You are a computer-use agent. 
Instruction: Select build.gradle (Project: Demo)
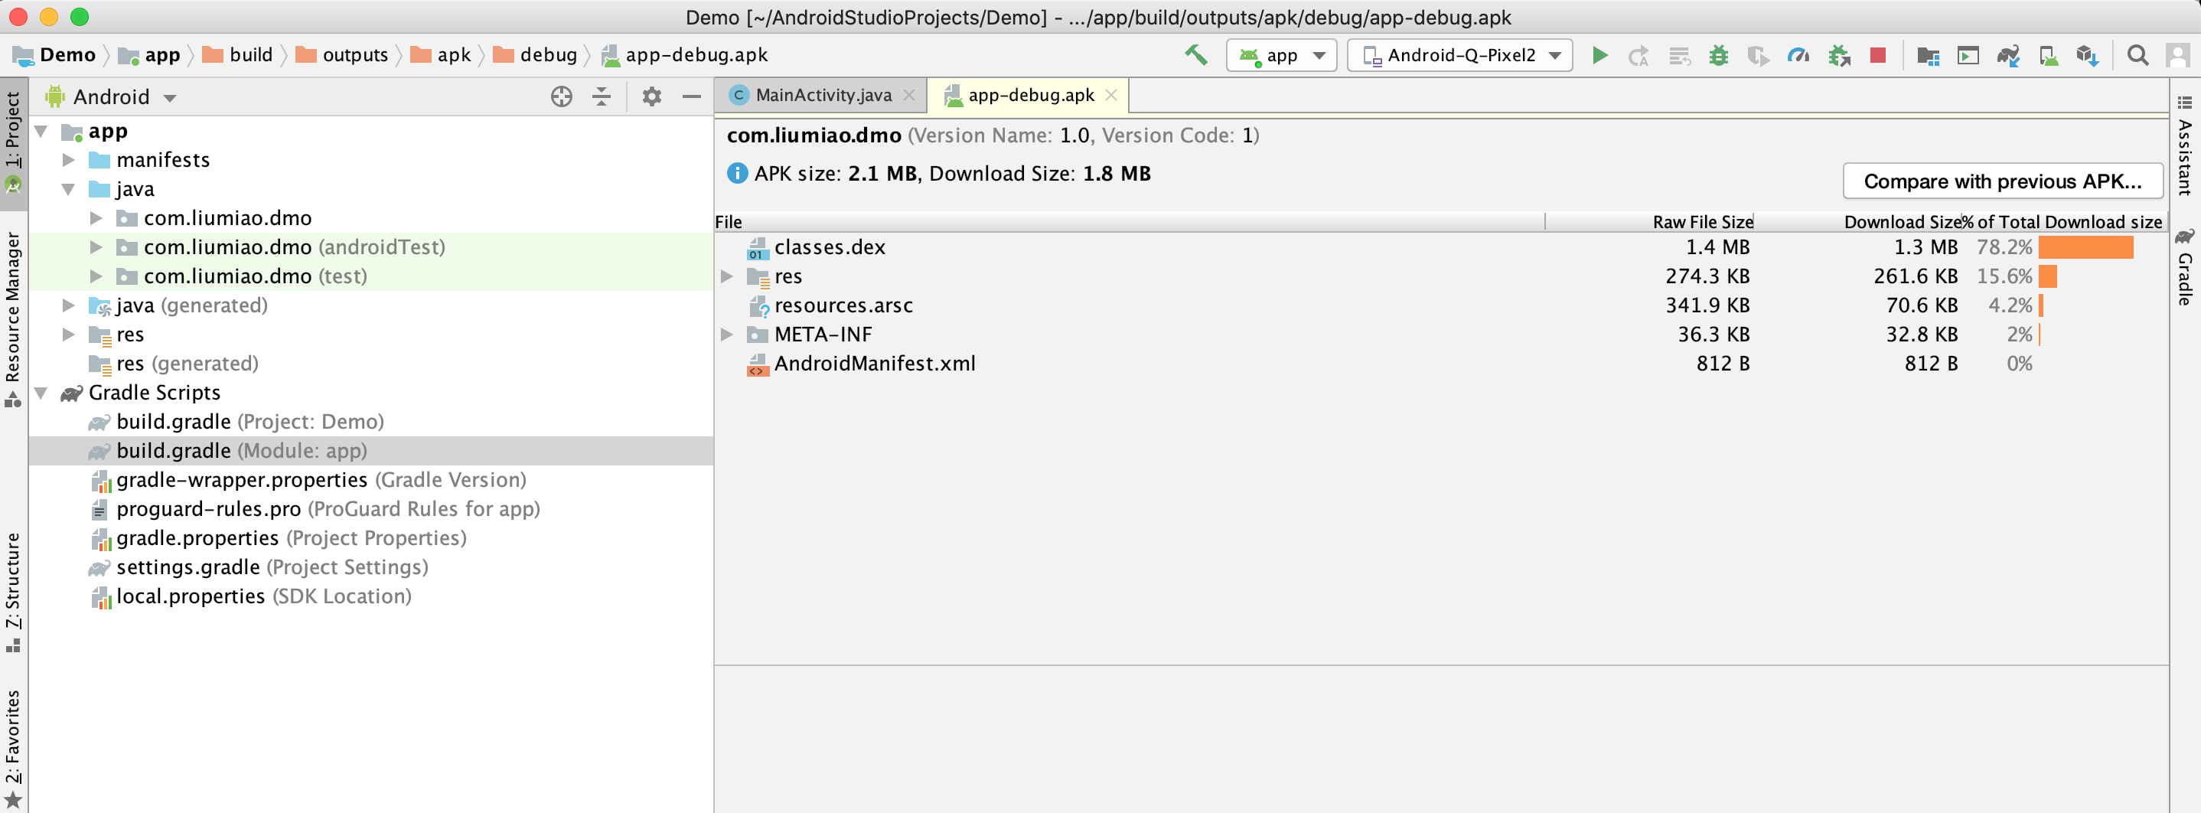click(249, 423)
